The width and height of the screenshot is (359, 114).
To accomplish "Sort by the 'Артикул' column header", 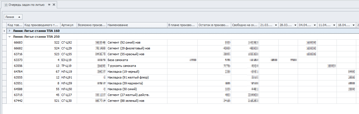I will coord(68,25).
